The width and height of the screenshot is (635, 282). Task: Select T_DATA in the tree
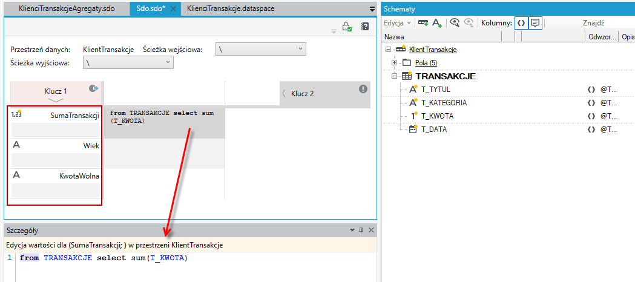434,130
